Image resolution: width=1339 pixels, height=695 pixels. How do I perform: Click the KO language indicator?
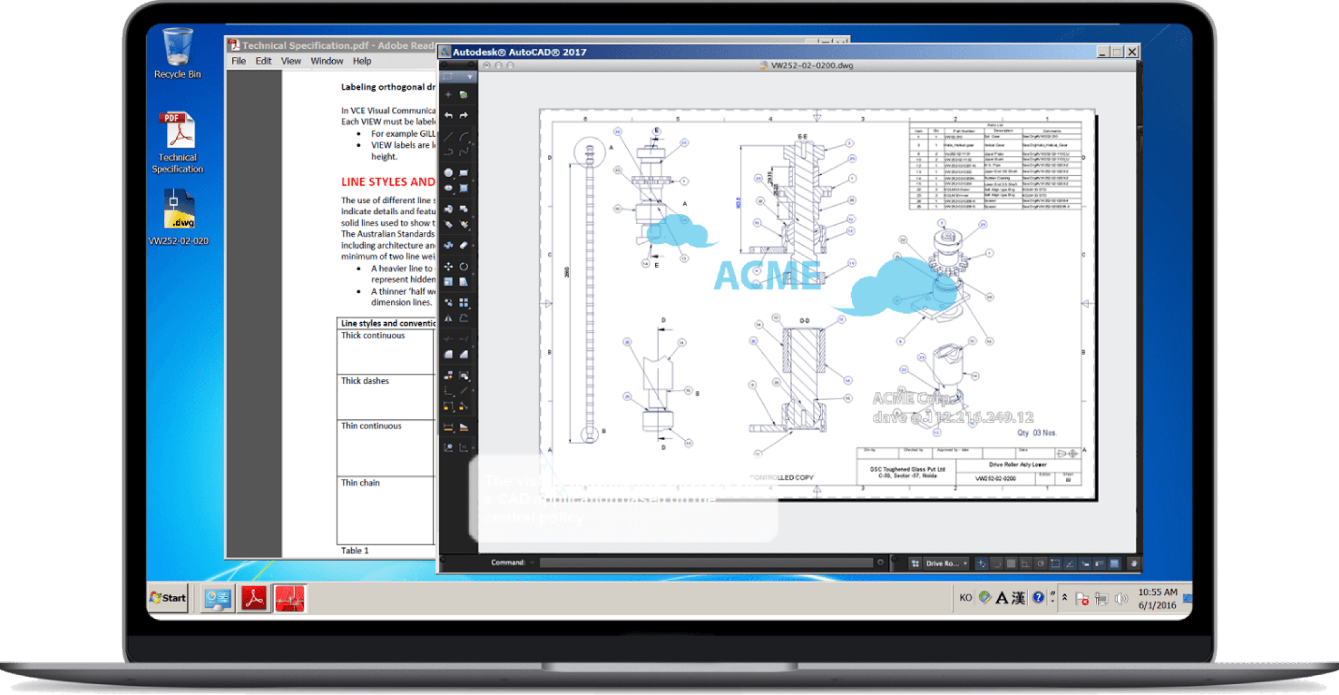[x=965, y=598]
